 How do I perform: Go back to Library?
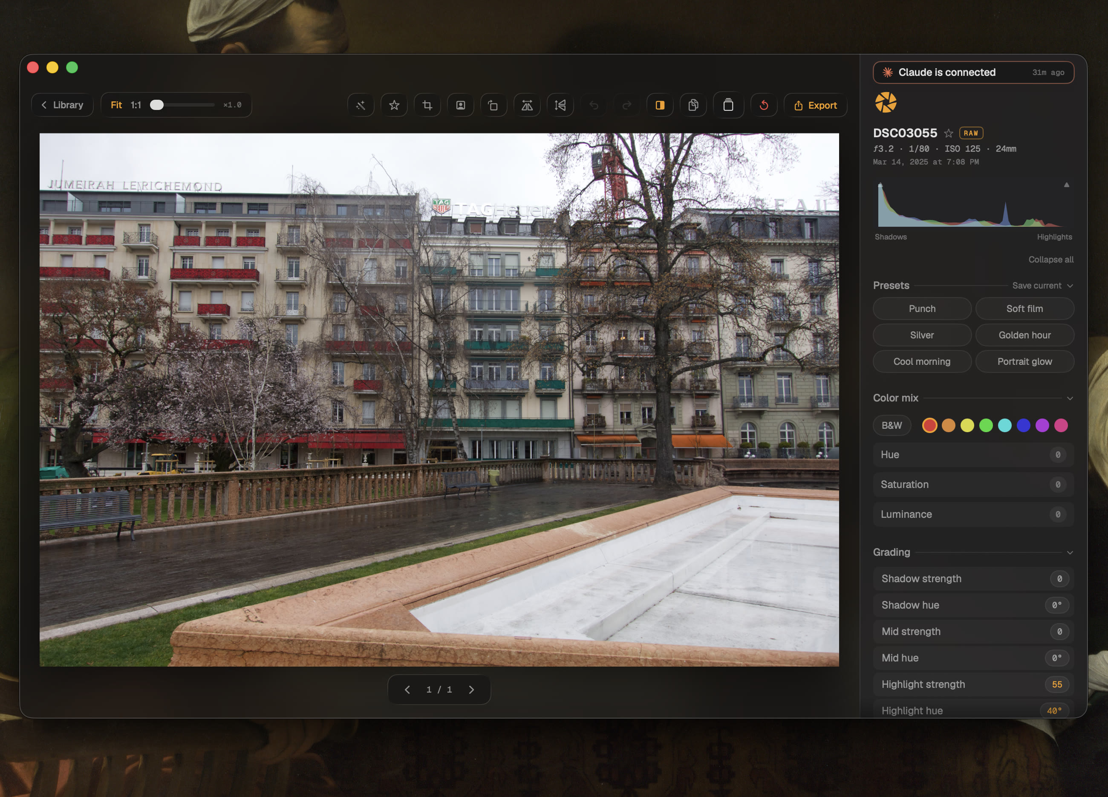(x=62, y=105)
